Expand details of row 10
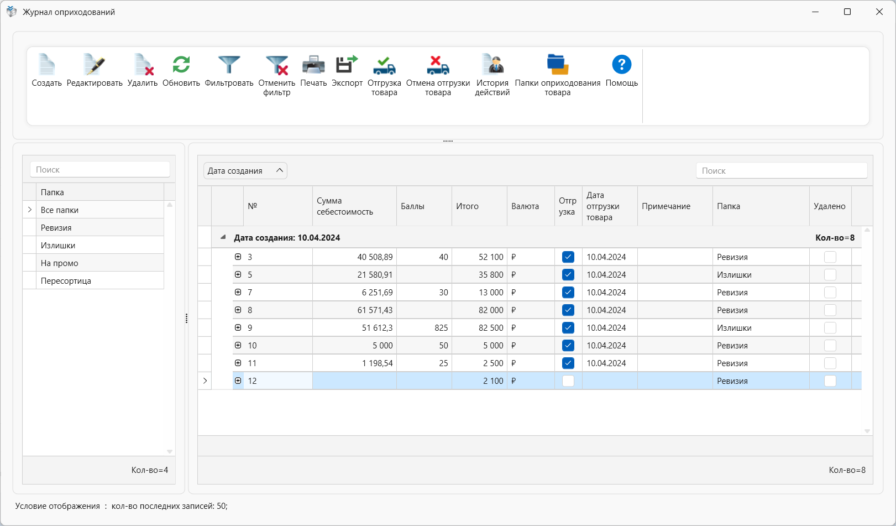This screenshot has height=526, width=896. [x=238, y=345]
